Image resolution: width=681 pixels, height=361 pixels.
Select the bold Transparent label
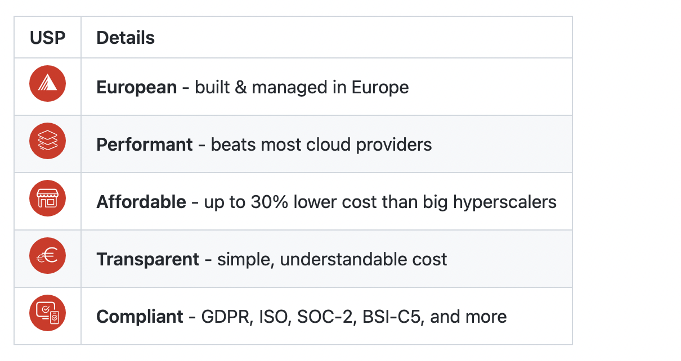click(148, 260)
